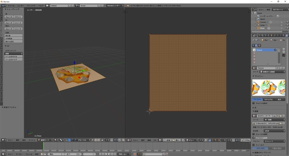Open the Constraints properties tab icon
Image resolution: width=289 pixels, height=156 pixels.
(275, 35)
